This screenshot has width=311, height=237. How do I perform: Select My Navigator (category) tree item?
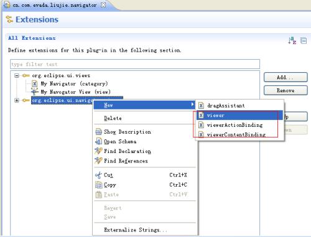click(x=74, y=84)
